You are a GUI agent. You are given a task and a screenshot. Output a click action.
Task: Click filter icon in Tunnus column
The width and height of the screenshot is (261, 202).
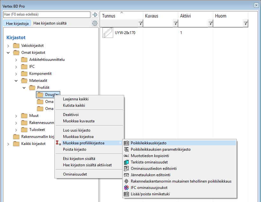click(x=140, y=23)
